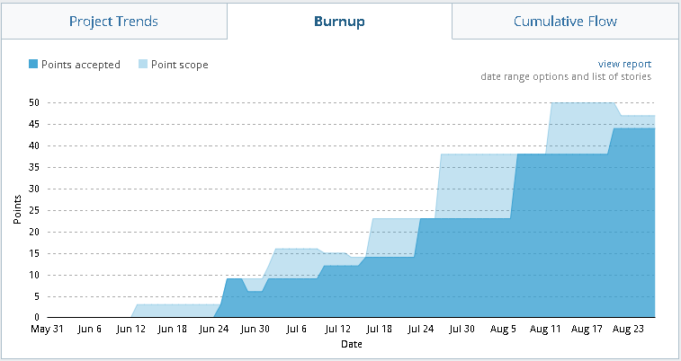Click the '35' points axis value
Viewport: 681px width, 361px height.
(34, 167)
